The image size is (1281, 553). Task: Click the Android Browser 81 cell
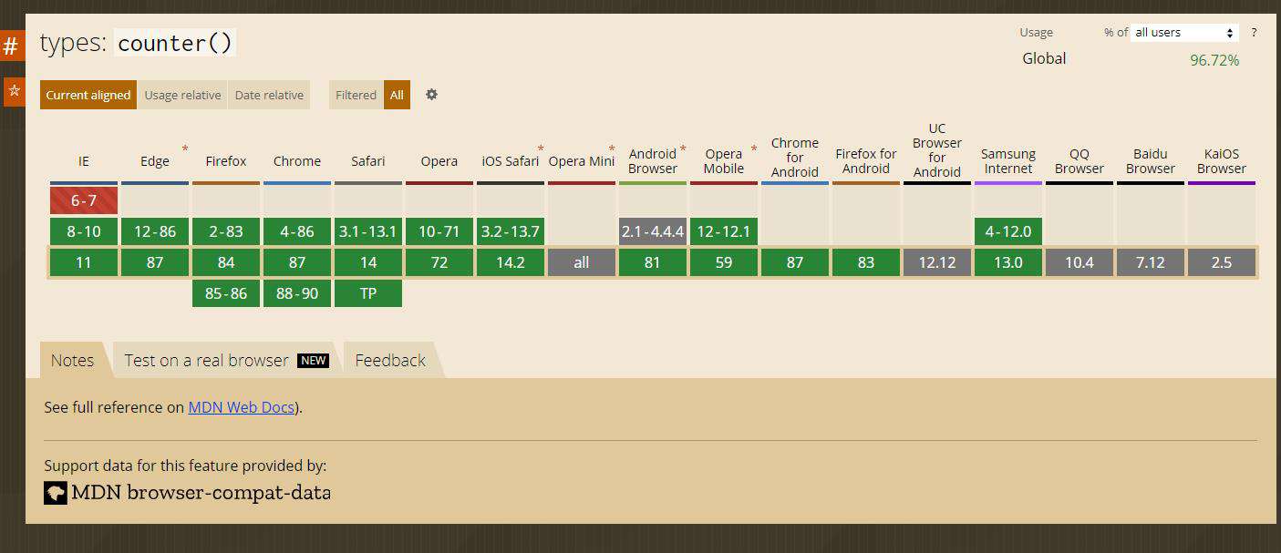[x=653, y=262]
